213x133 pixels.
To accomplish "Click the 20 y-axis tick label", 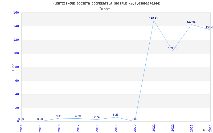I will pyautogui.click(x=17, y=108).
